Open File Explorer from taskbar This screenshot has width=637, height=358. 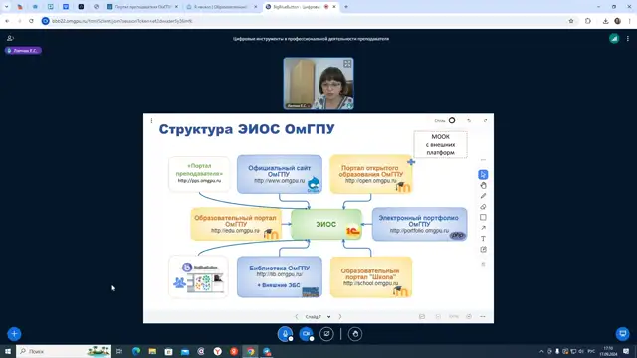tap(152, 351)
